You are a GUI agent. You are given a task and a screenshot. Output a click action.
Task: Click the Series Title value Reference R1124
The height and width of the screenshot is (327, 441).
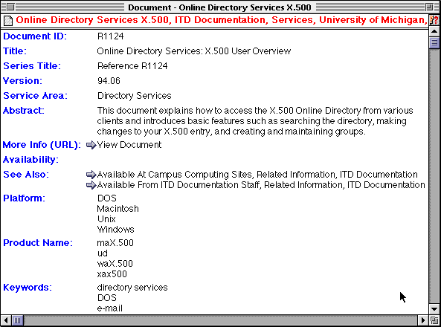pos(132,66)
